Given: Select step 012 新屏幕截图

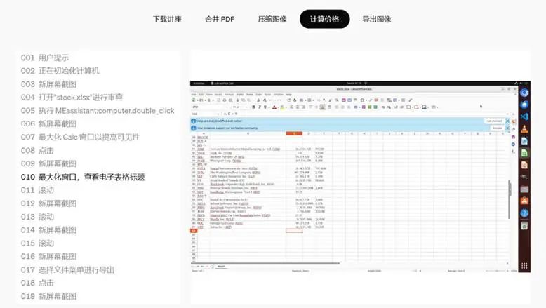Looking at the screenshot, I should [48, 203].
